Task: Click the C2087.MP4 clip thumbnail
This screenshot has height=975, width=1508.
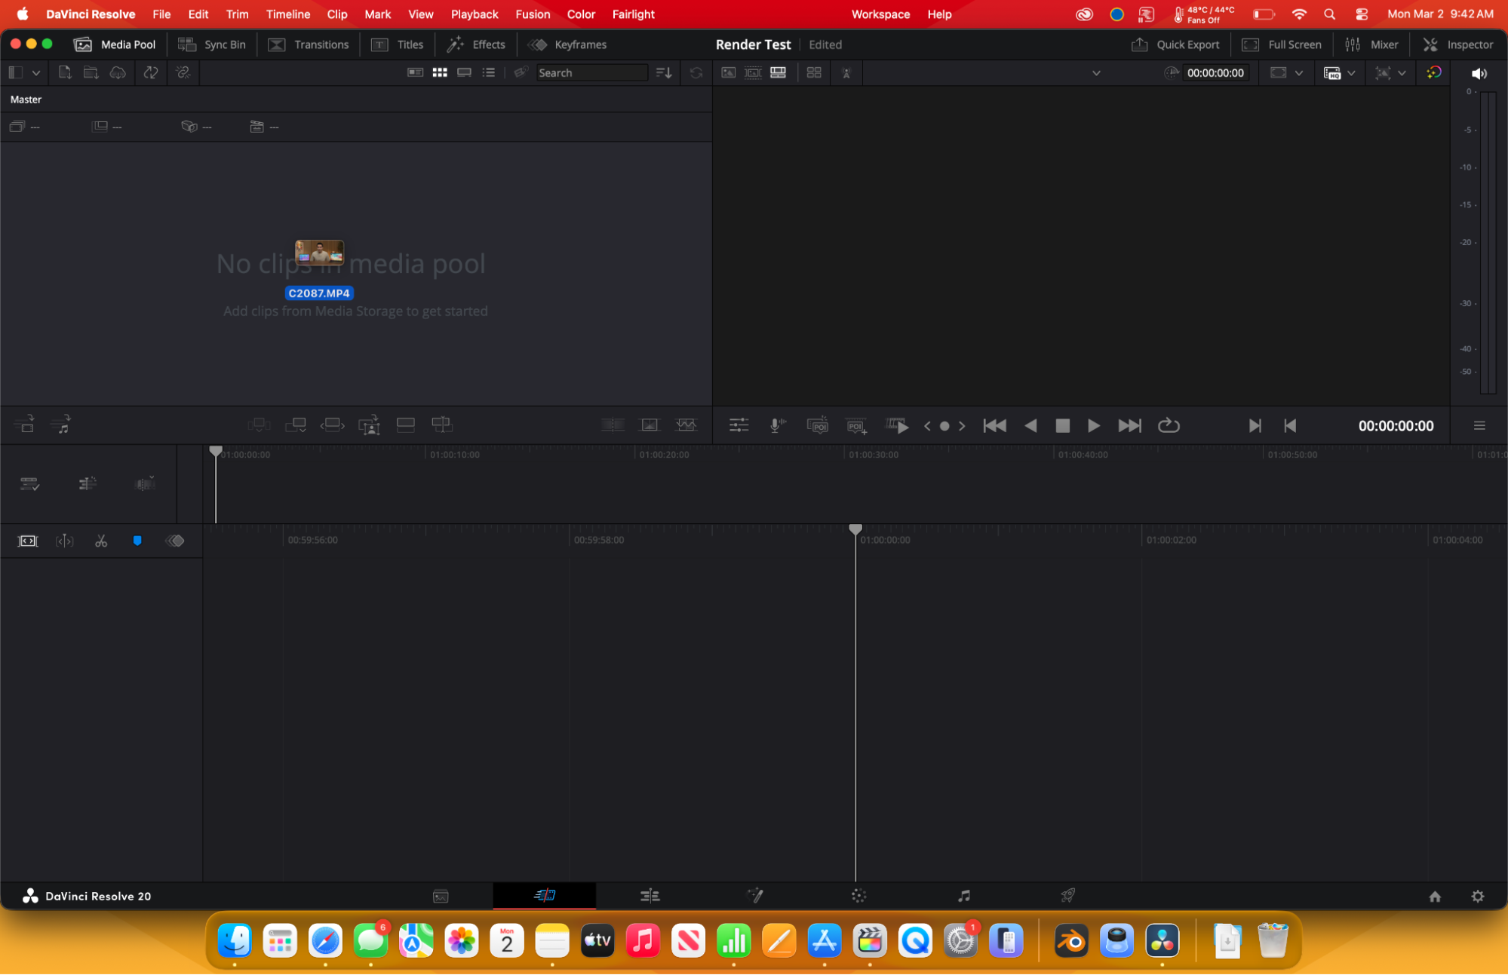Action: (x=319, y=253)
